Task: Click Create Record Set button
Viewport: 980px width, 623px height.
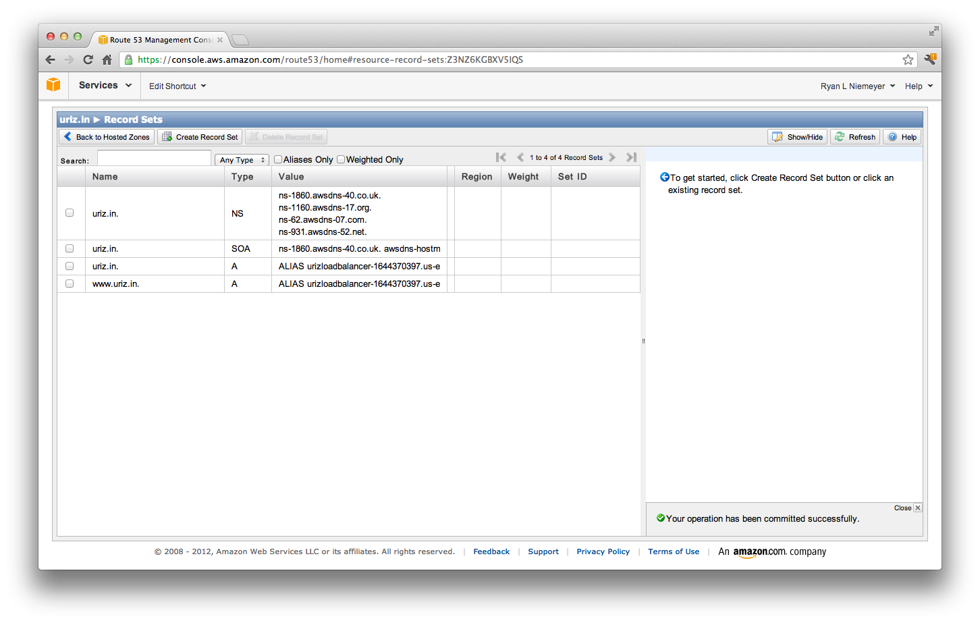Action: coord(200,137)
